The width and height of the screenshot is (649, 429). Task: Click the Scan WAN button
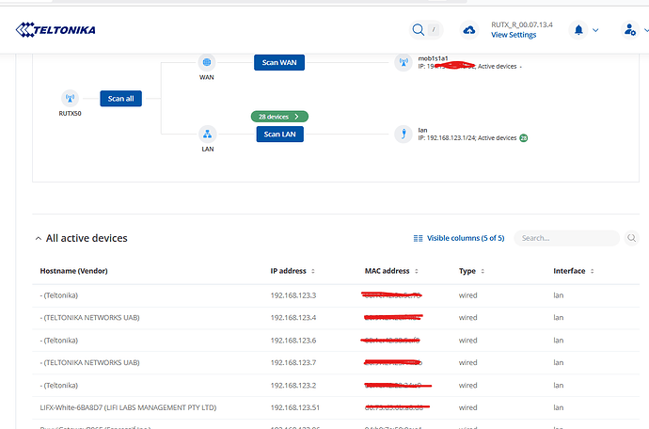point(279,62)
